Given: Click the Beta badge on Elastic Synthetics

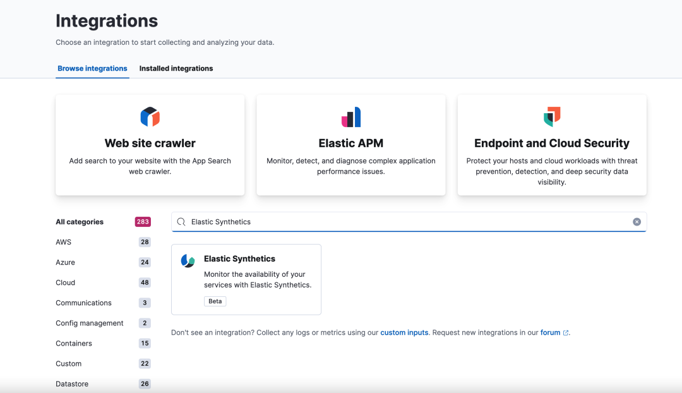Looking at the screenshot, I should (x=215, y=301).
